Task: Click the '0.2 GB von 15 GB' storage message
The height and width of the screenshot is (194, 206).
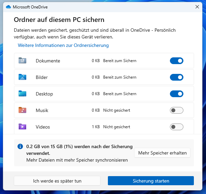Action: point(79,150)
